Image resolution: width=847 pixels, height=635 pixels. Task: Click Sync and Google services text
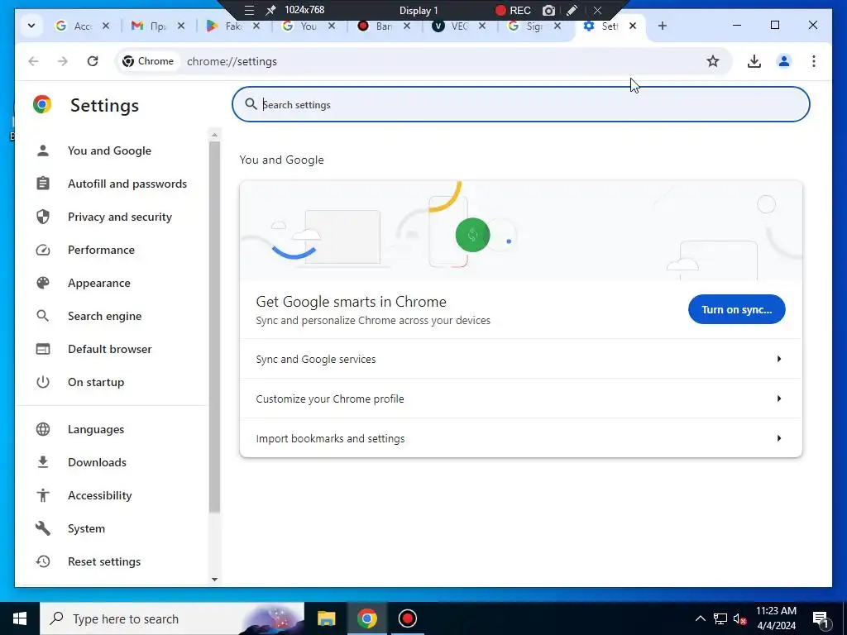[315, 359]
